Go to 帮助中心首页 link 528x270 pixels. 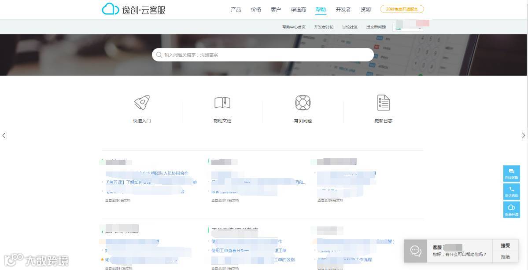[294, 27]
